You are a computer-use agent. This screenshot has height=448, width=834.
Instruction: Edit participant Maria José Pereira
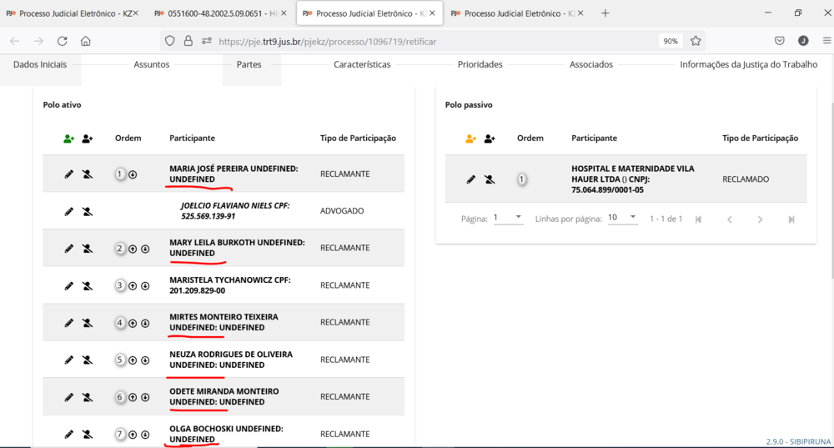[x=68, y=174]
